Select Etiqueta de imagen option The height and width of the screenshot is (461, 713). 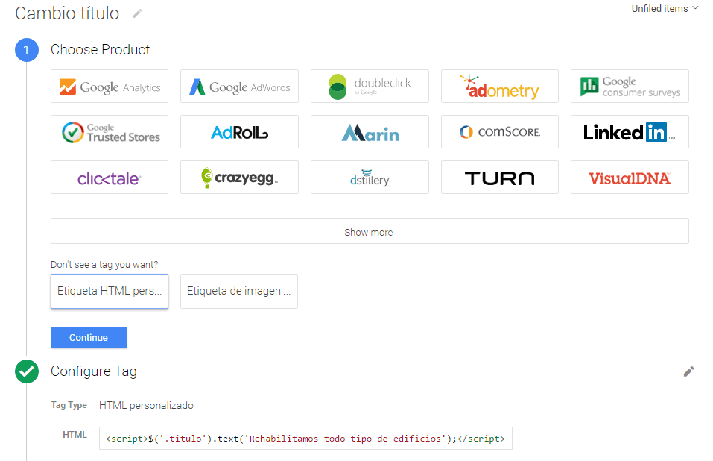[x=239, y=291]
